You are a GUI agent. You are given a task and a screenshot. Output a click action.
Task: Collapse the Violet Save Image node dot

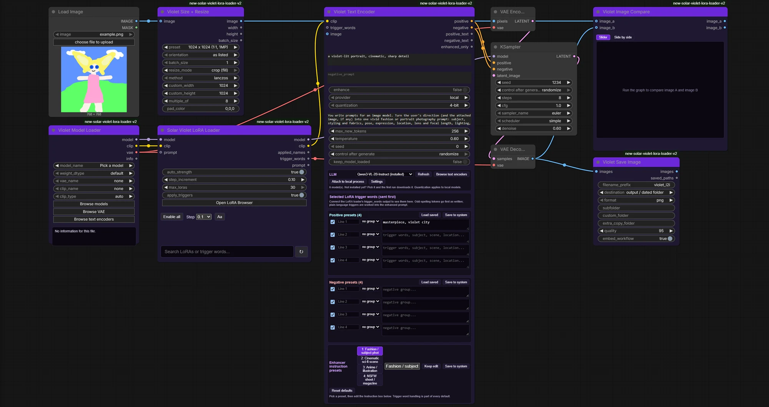[598, 162]
